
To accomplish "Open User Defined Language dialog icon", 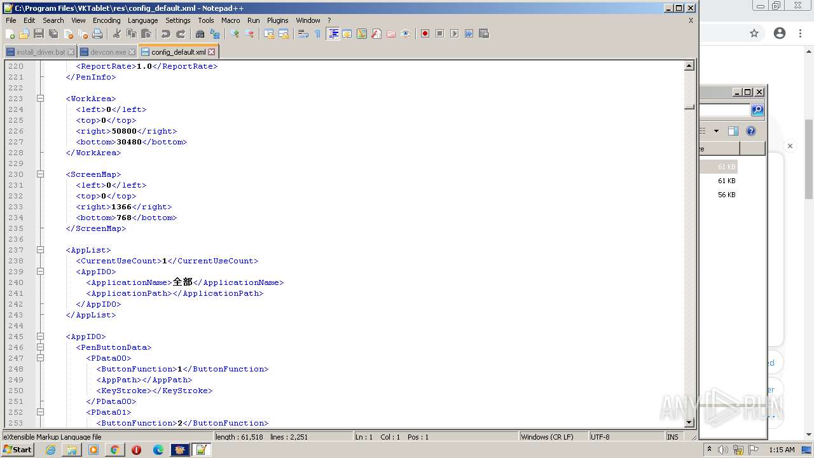I will [347, 34].
